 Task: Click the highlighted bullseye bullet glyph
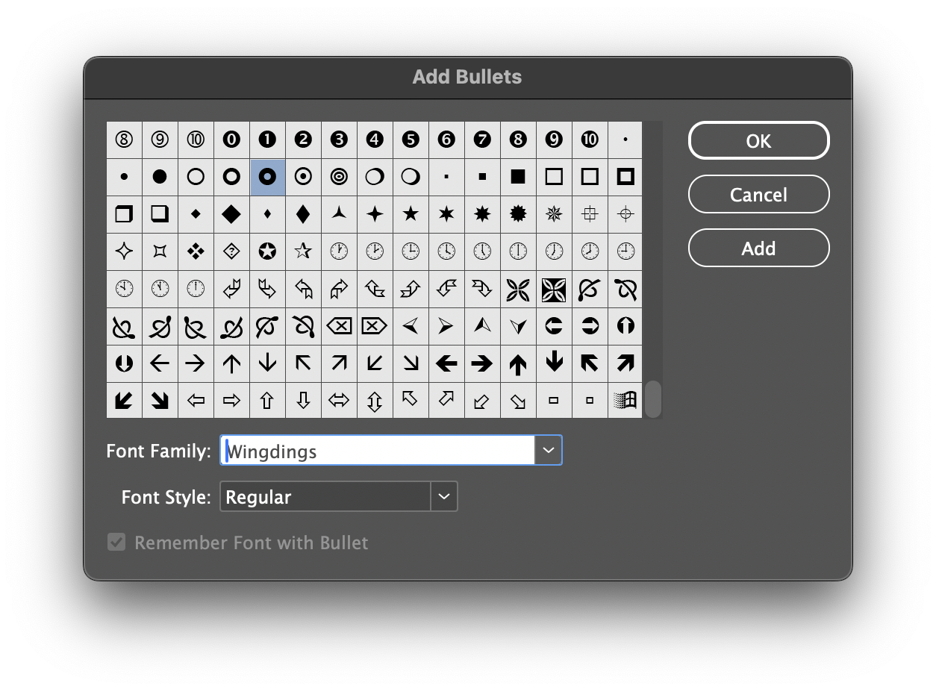click(267, 177)
